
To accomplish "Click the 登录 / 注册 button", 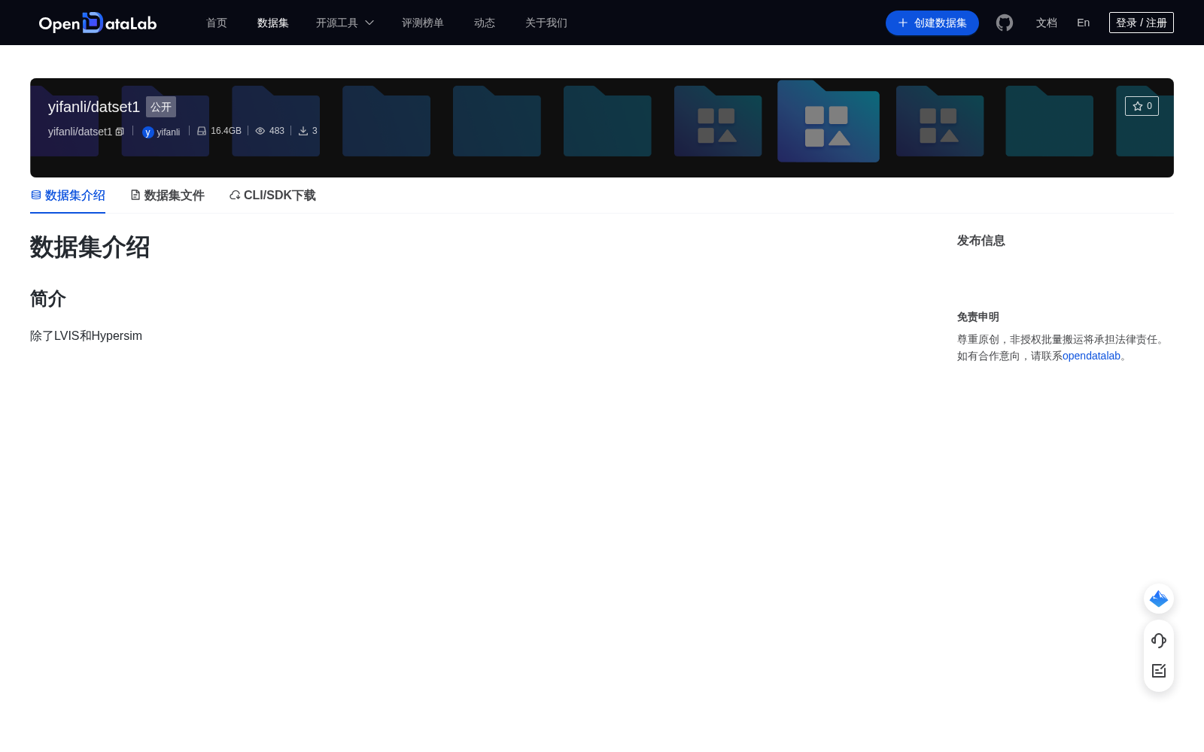I will (1142, 23).
